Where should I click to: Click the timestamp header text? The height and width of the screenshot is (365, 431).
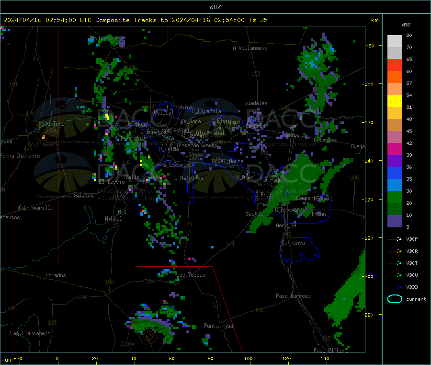(x=135, y=20)
